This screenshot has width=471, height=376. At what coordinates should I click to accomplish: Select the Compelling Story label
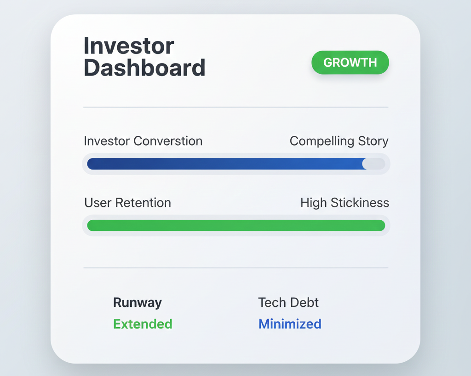click(339, 141)
